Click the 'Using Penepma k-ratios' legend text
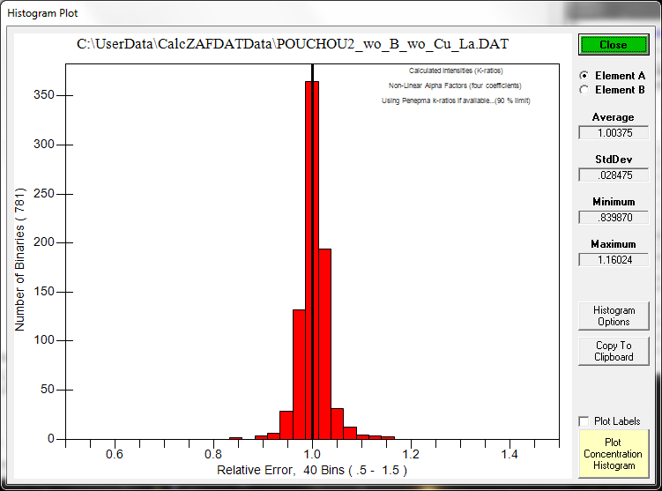Screen dimensions: 662x491 455,100
